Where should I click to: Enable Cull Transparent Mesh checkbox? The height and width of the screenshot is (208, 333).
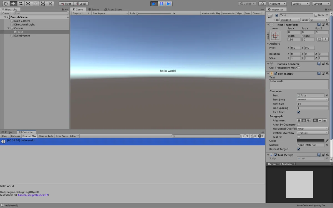[x=299, y=68]
